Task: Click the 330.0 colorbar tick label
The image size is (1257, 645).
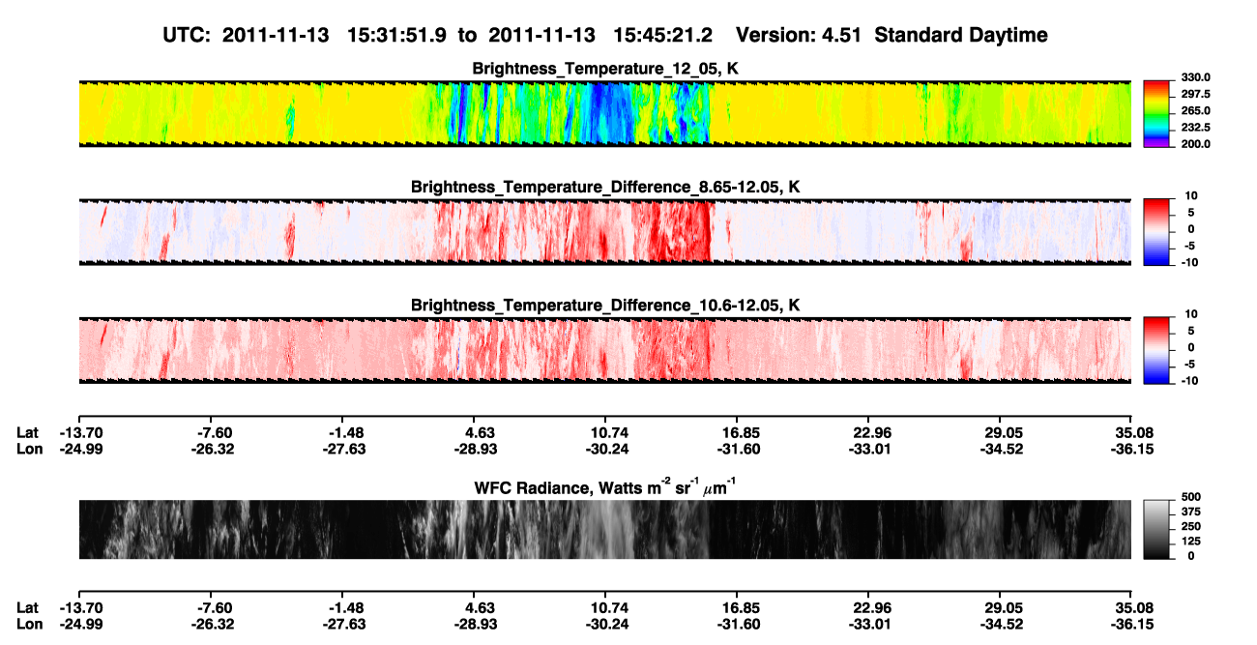Action: coord(1195,77)
